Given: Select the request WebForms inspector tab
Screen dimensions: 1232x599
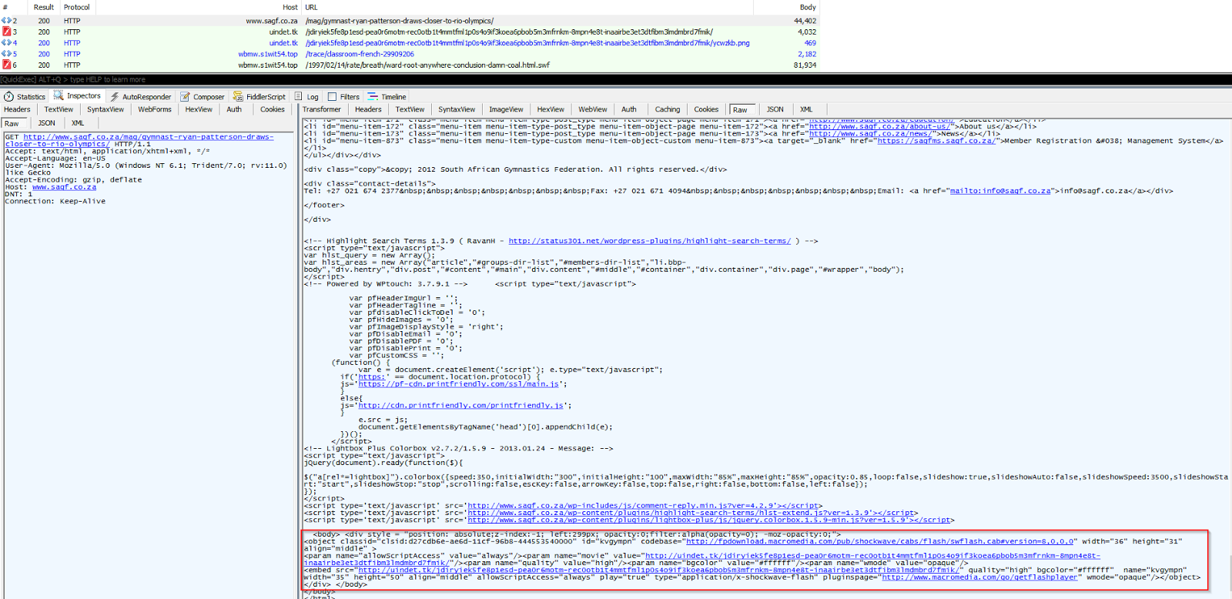Looking at the screenshot, I should 154,109.
